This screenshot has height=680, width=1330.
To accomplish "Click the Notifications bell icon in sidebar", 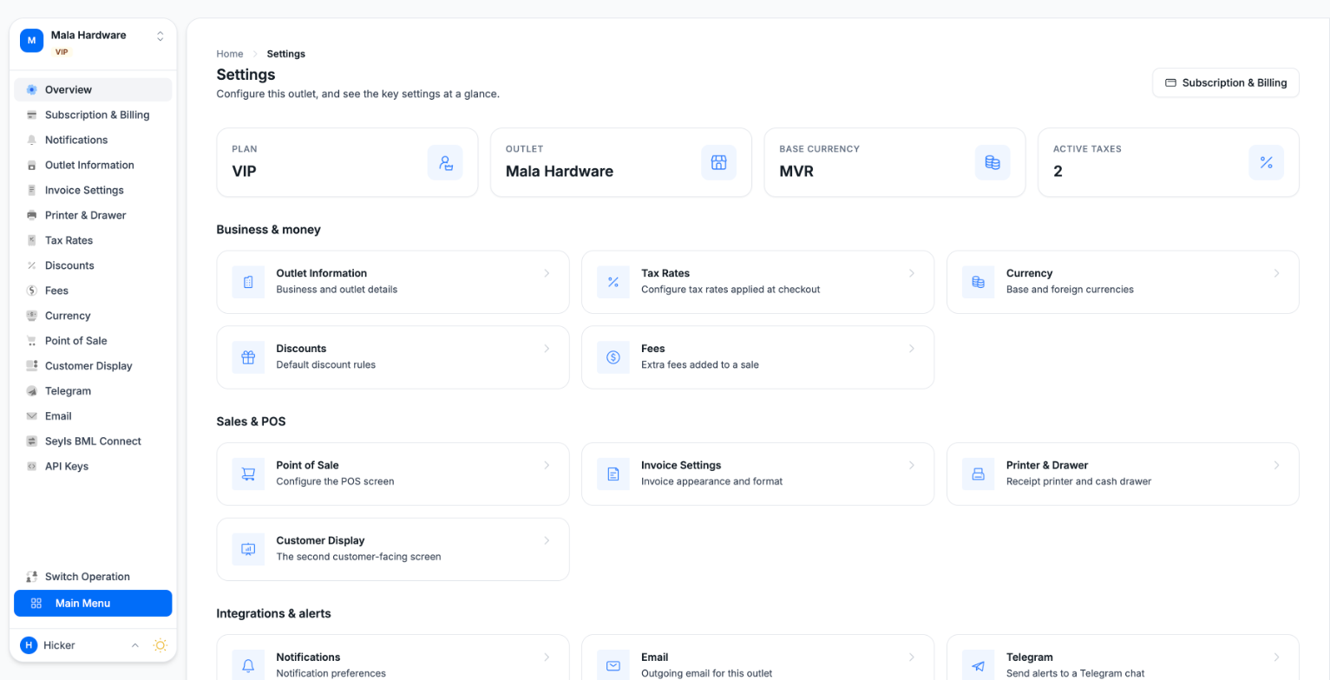I will point(31,140).
